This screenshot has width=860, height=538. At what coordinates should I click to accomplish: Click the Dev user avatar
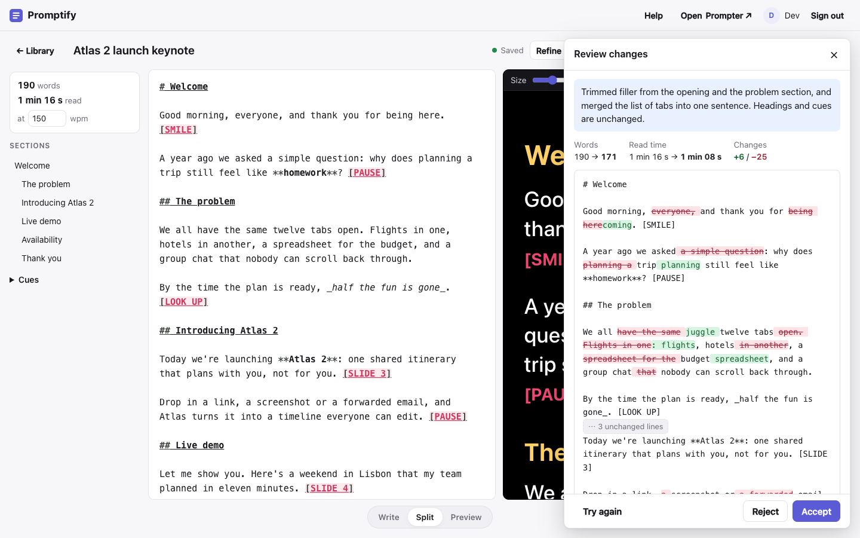click(x=771, y=16)
